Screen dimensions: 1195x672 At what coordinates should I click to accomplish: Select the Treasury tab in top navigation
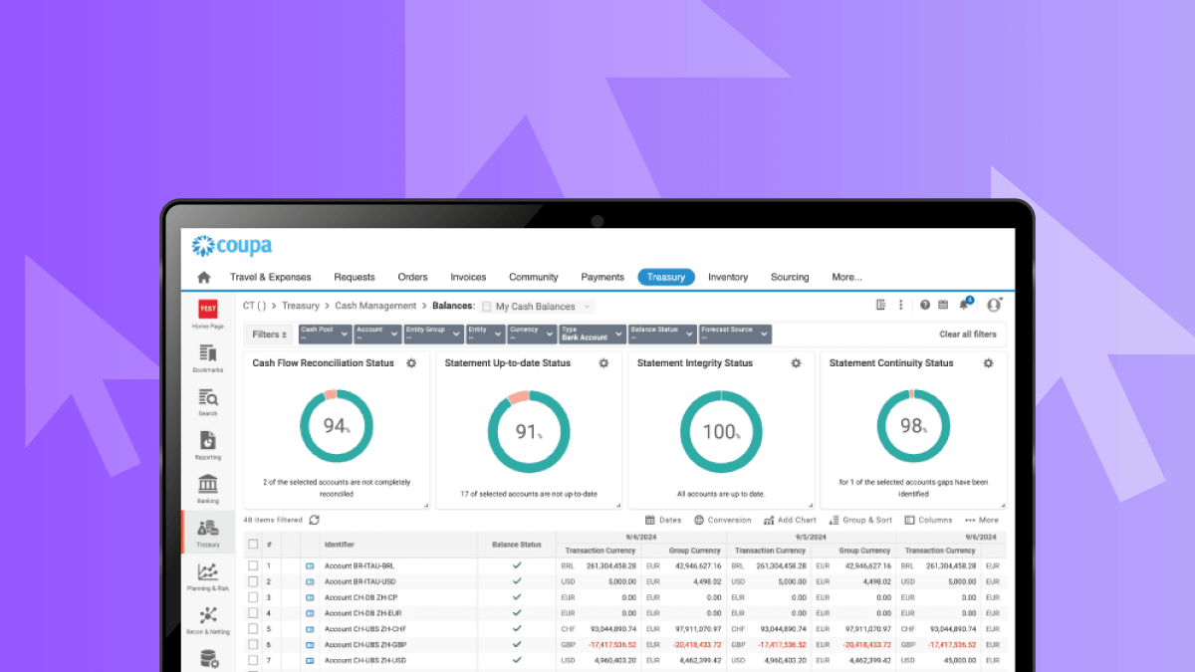click(666, 278)
